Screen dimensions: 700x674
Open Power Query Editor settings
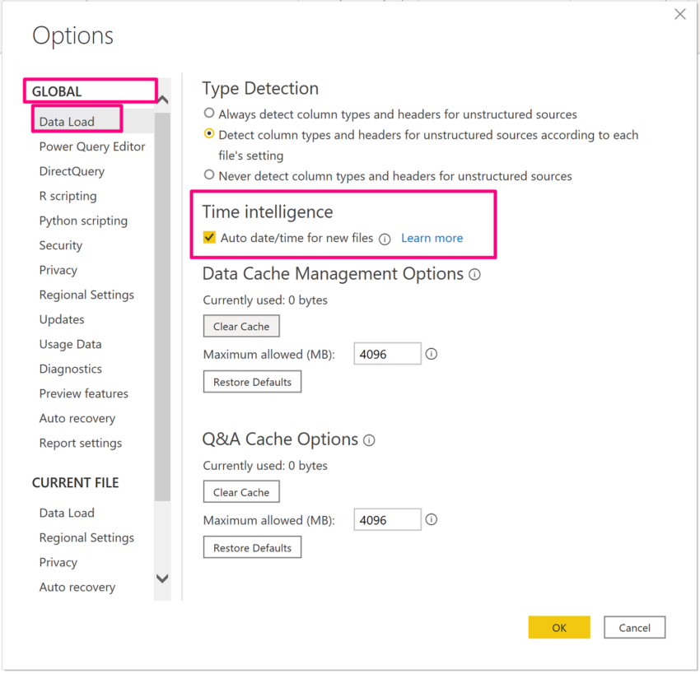coord(92,146)
